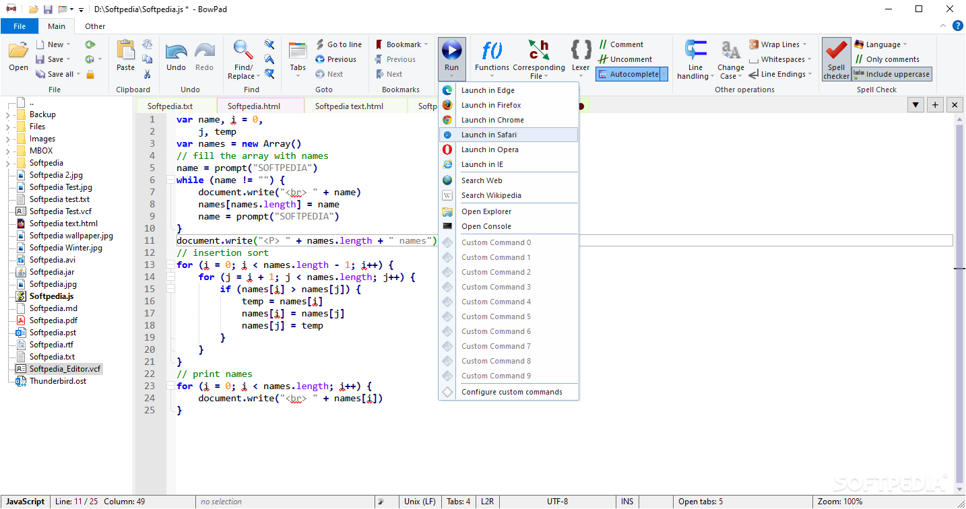Click the Functions f() icon
The height and width of the screenshot is (509, 966).
492,50
